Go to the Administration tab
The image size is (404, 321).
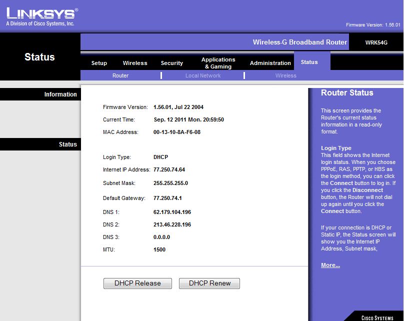[270, 63]
